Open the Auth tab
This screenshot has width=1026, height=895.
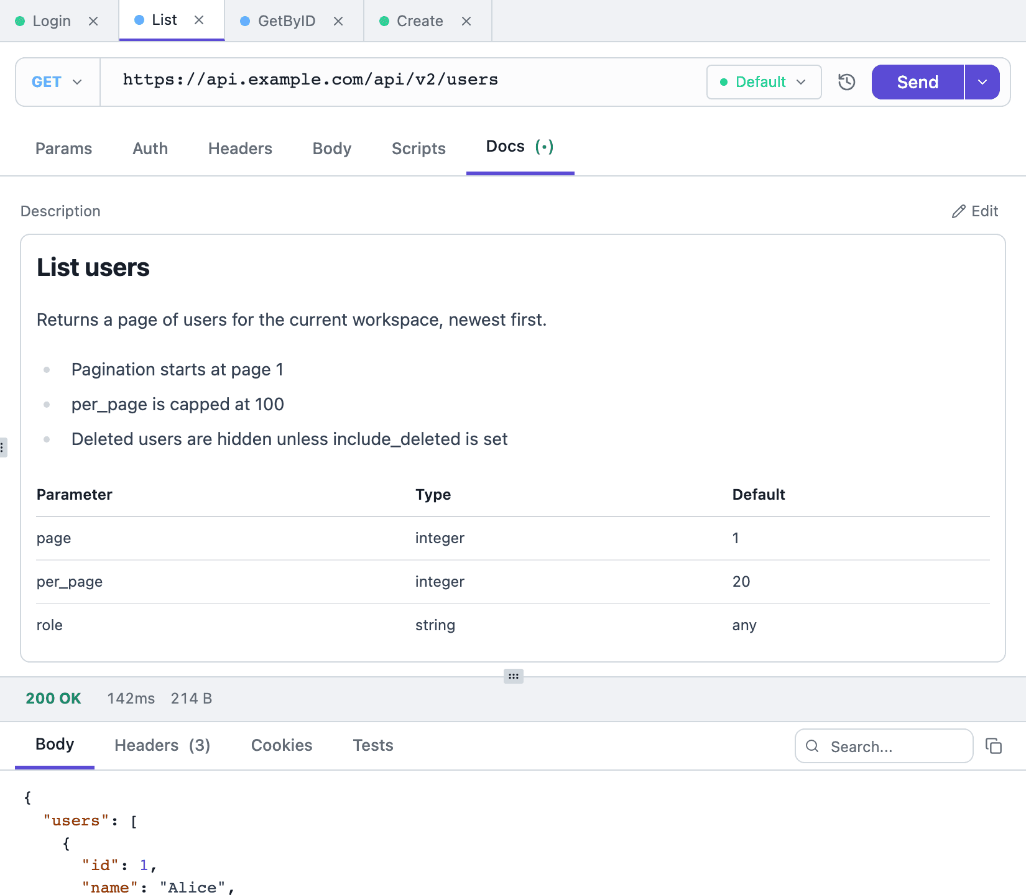[x=150, y=149]
